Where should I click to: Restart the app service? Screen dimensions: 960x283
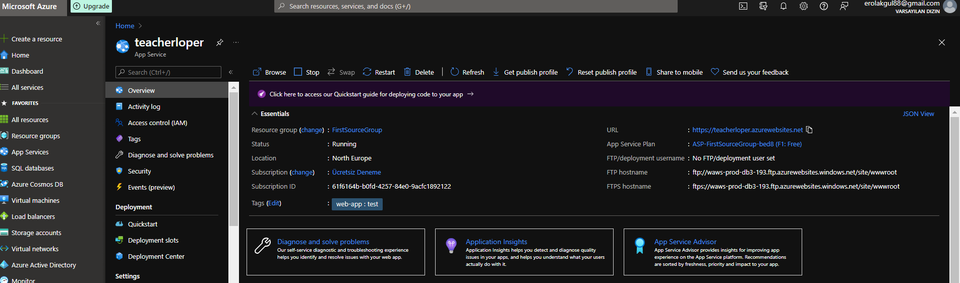[379, 72]
